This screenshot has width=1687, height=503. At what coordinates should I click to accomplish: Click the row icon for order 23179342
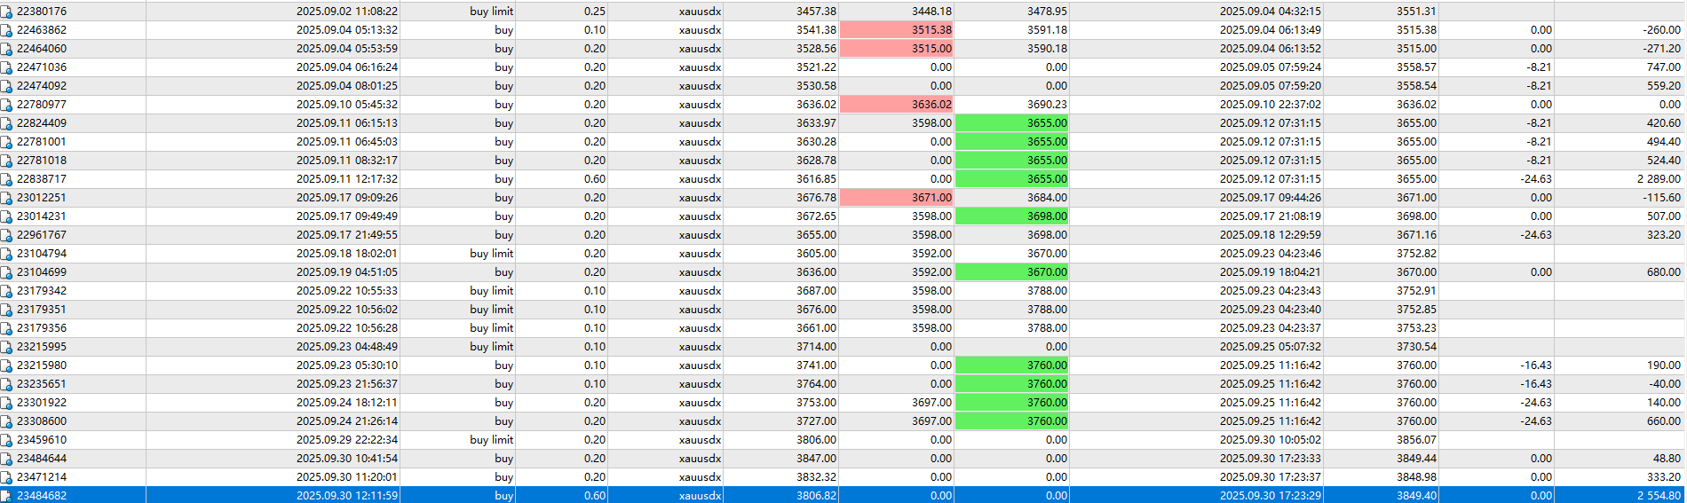point(6,291)
